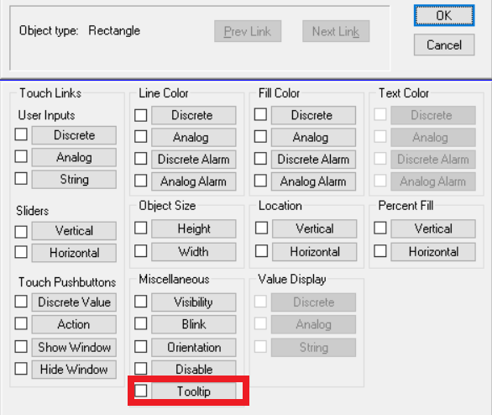Screen dimensions: 492x415
Task: Open the Action pushbutton link
Action: (x=74, y=324)
